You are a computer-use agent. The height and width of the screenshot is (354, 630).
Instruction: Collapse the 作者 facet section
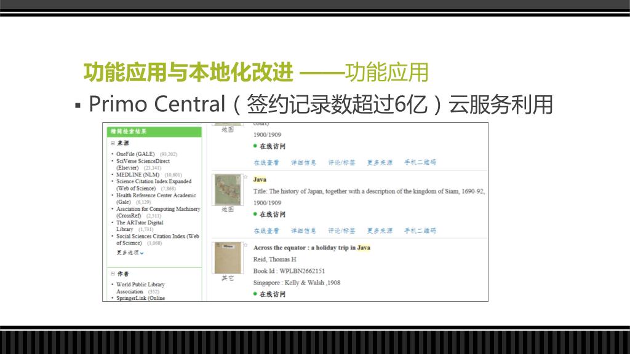click(x=113, y=273)
